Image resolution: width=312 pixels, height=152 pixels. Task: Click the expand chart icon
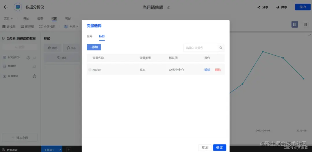(309, 35)
